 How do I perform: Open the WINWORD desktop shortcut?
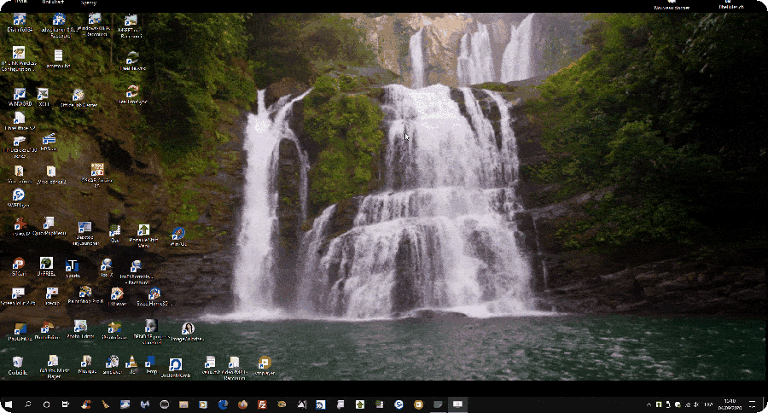click(18, 95)
